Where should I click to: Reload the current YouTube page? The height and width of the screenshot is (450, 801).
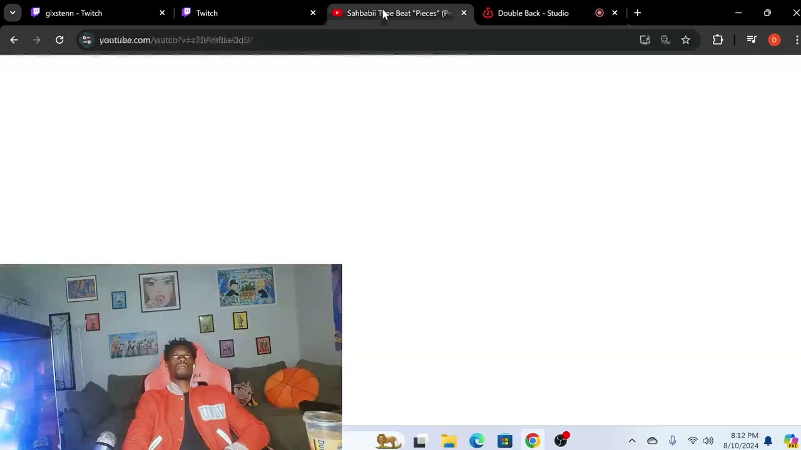59,40
